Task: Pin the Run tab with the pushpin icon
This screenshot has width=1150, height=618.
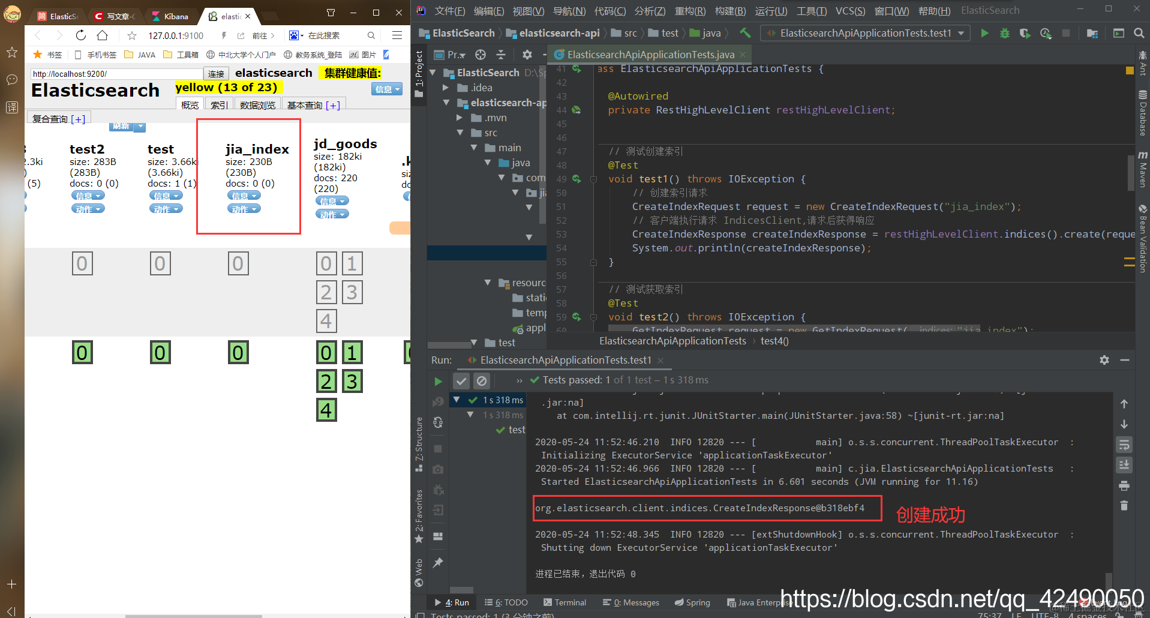Action: pyautogui.click(x=439, y=562)
